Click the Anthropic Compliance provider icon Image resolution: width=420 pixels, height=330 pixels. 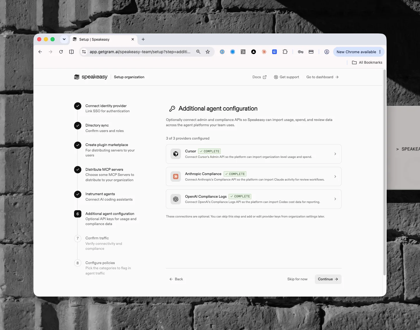(176, 176)
